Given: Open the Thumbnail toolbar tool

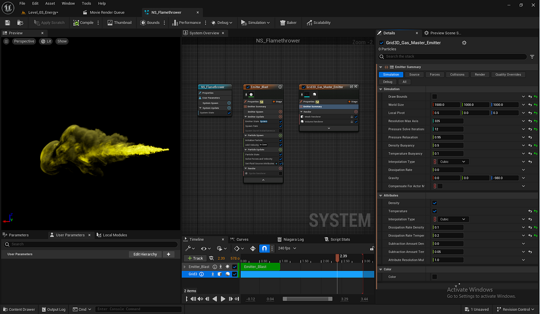Looking at the screenshot, I should [x=119, y=23].
